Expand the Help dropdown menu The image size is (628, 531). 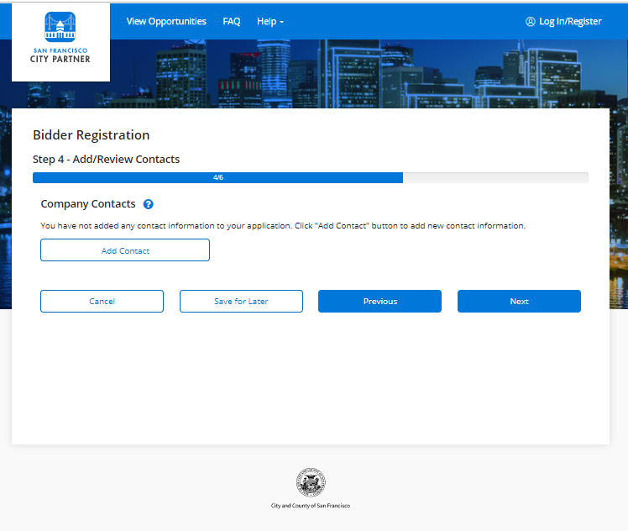270,22
